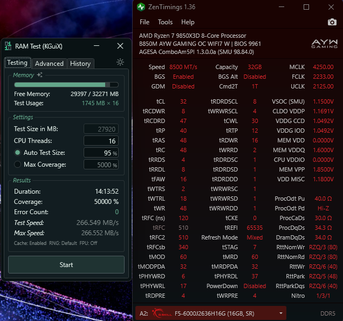Switch to the History tab
The image size is (343, 321).
coord(80,64)
